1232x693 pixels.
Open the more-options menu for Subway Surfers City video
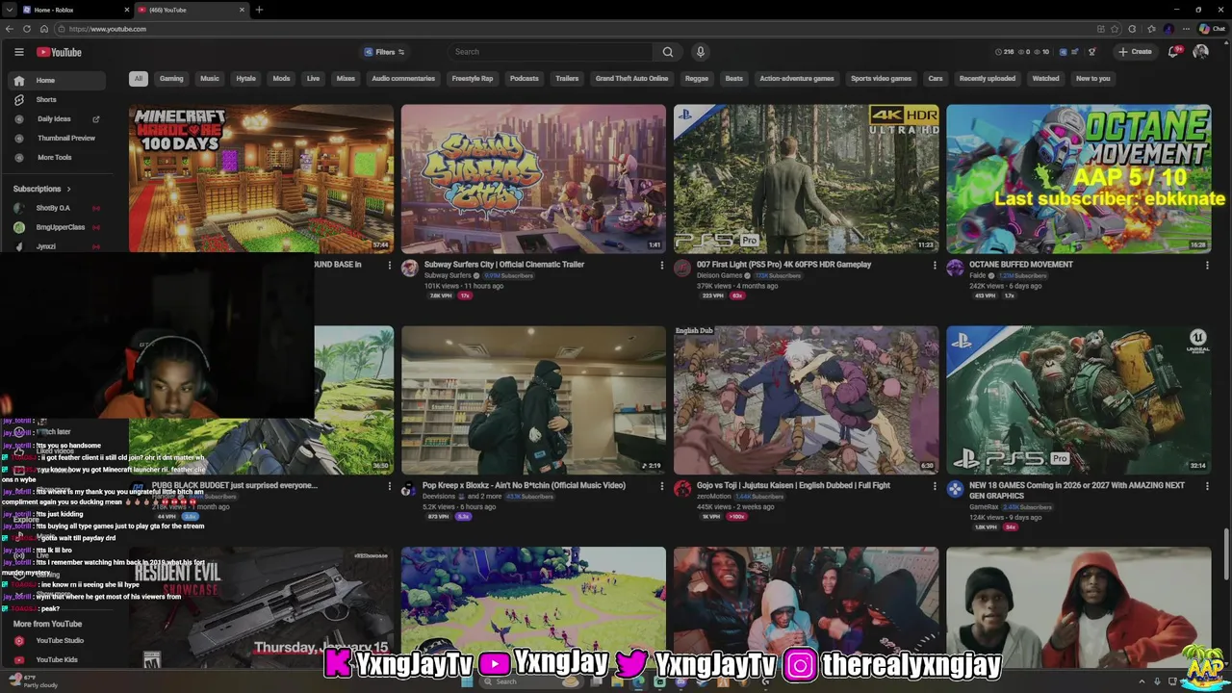pyautogui.click(x=661, y=266)
